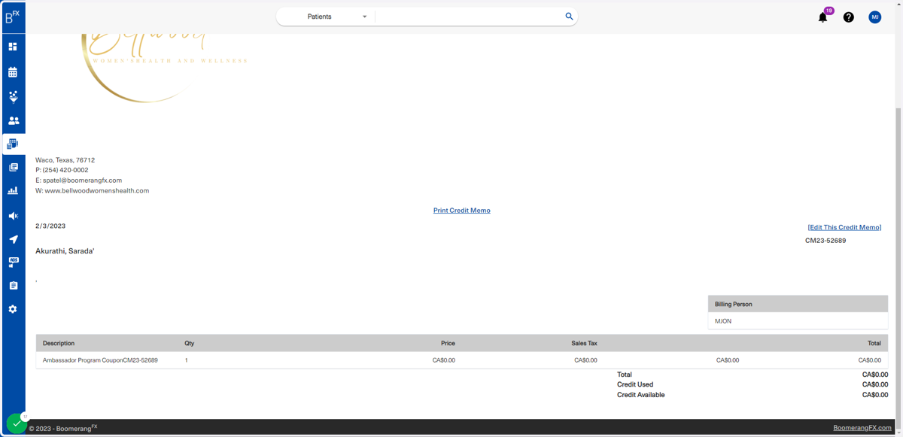Click the clinic email spatel@boomerangfx.com
The width and height of the screenshot is (903, 437).
pos(82,181)
